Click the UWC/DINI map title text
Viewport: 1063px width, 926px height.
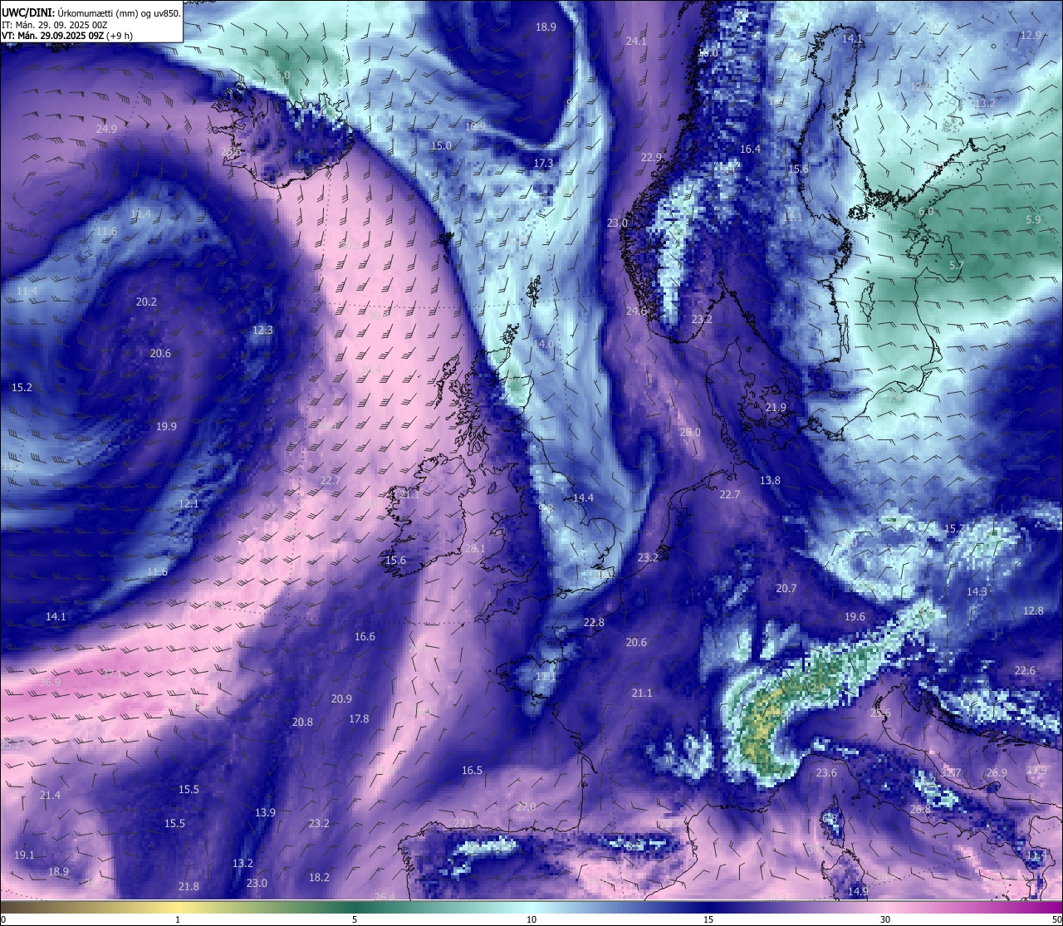pos(91,13)
